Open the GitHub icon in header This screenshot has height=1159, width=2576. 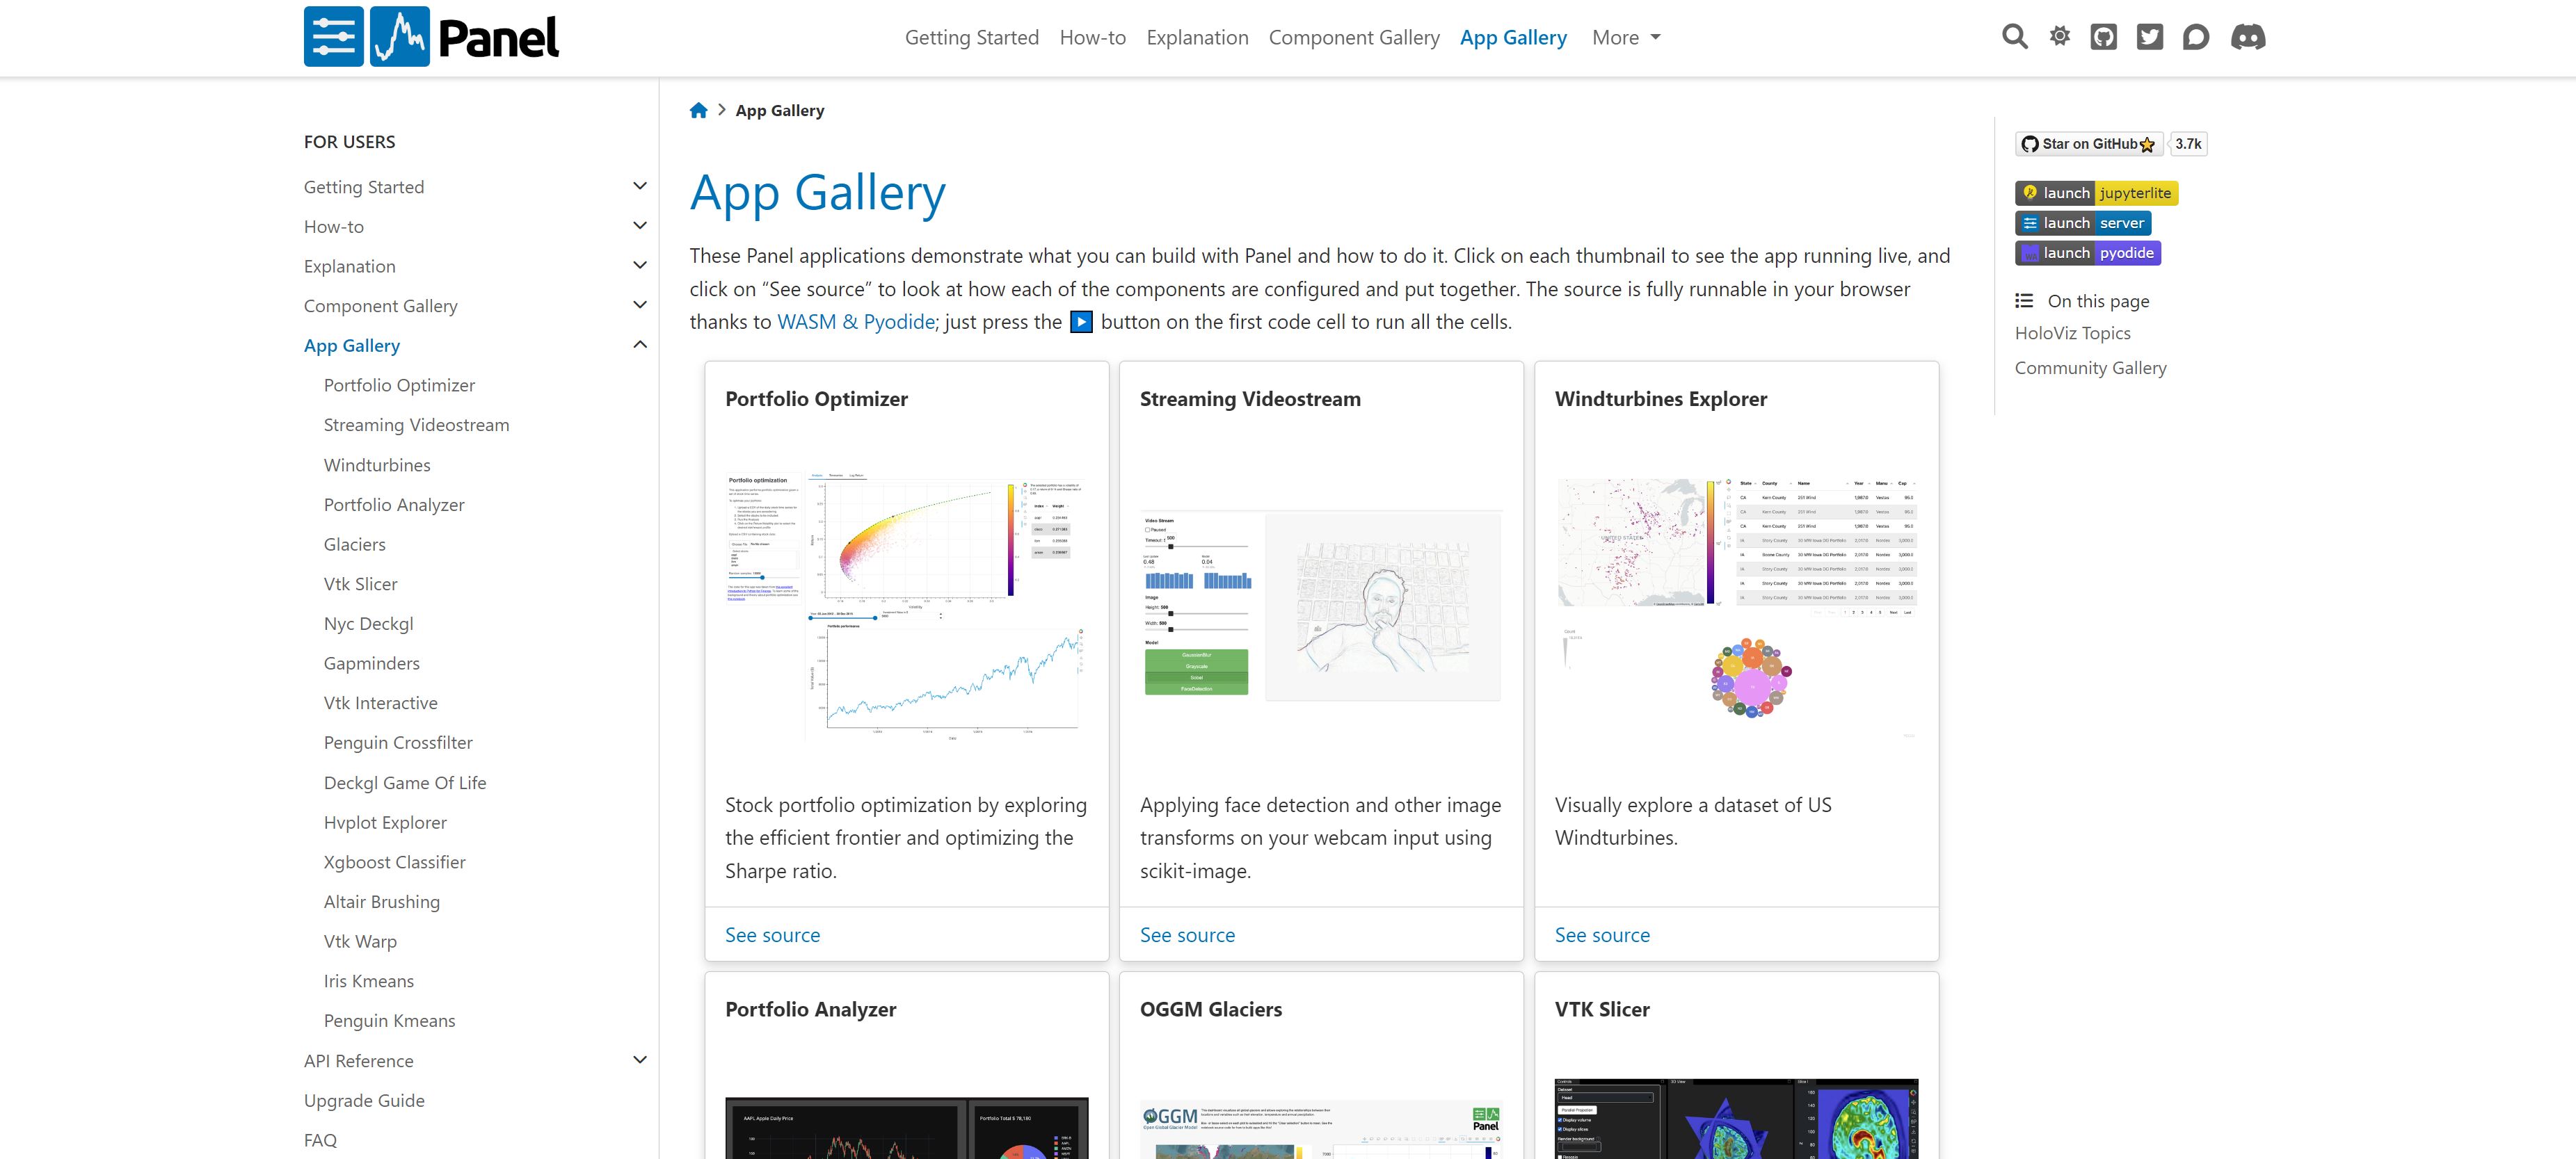click(x=2103, y=37)
